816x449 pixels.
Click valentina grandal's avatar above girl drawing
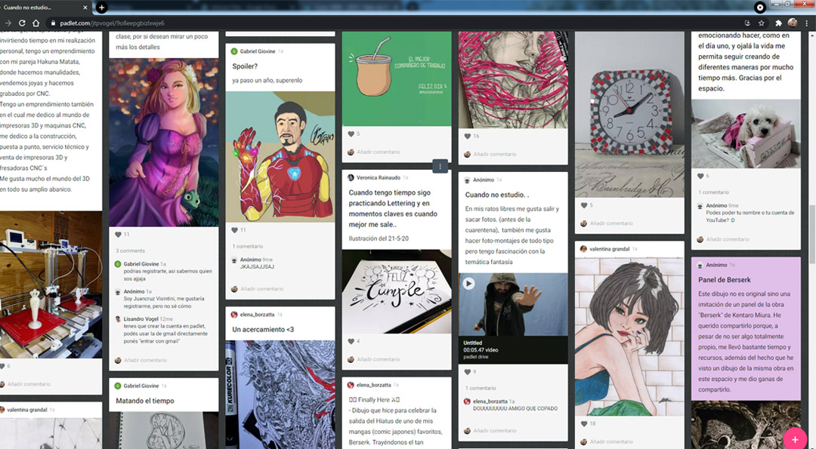tap(584, 249)
